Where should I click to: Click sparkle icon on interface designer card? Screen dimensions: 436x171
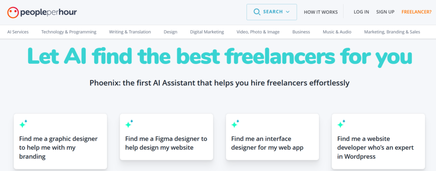click(235, 124)
